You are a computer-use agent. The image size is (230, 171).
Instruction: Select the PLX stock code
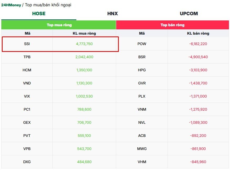(142, 96)
